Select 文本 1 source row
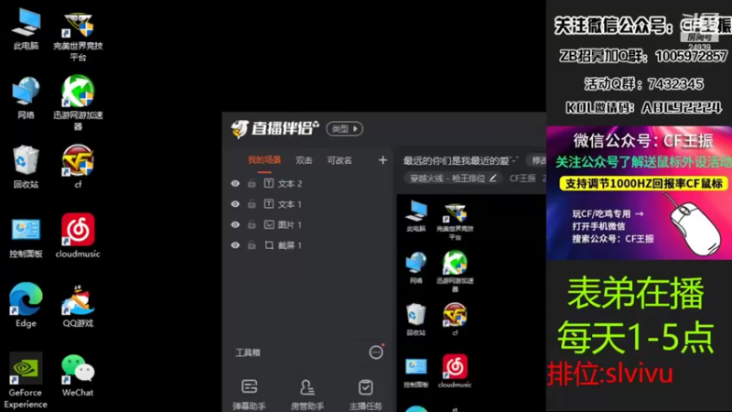Viewport: 732px width, 412px height. [x=308, y=204]
